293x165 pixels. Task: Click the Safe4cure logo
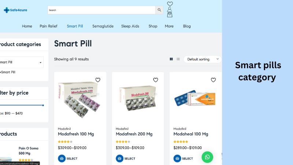pyautogui.click(x=15, y=10)
